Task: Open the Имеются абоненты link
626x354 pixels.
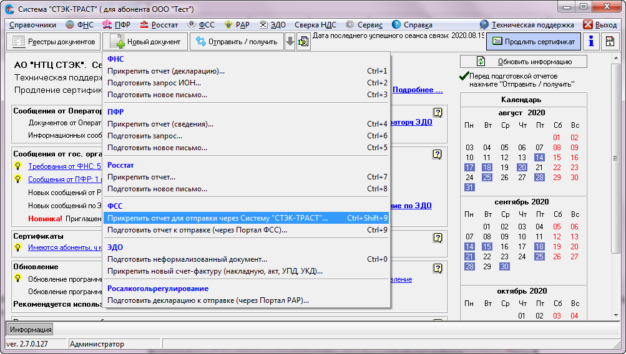Action: [65, 247]
